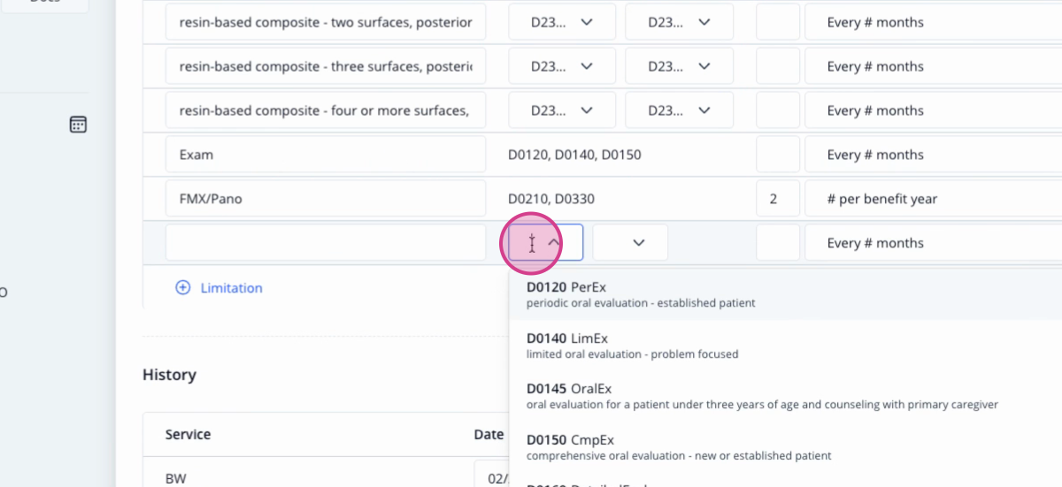Click the four or more surfaces name field
The width and height of the screenshot is (1062, 487).
[326, 110]
